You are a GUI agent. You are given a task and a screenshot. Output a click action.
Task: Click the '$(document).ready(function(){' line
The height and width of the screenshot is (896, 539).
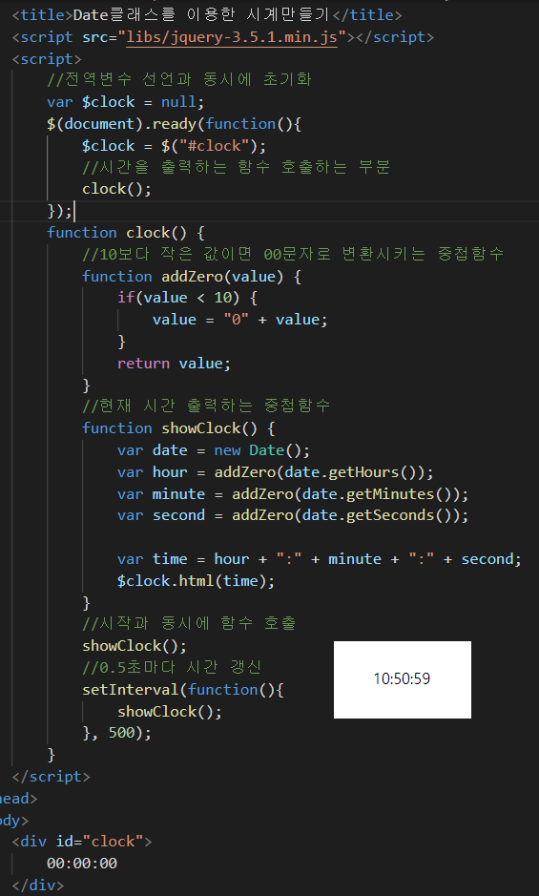pyautogui.click(x=174, y=124)
